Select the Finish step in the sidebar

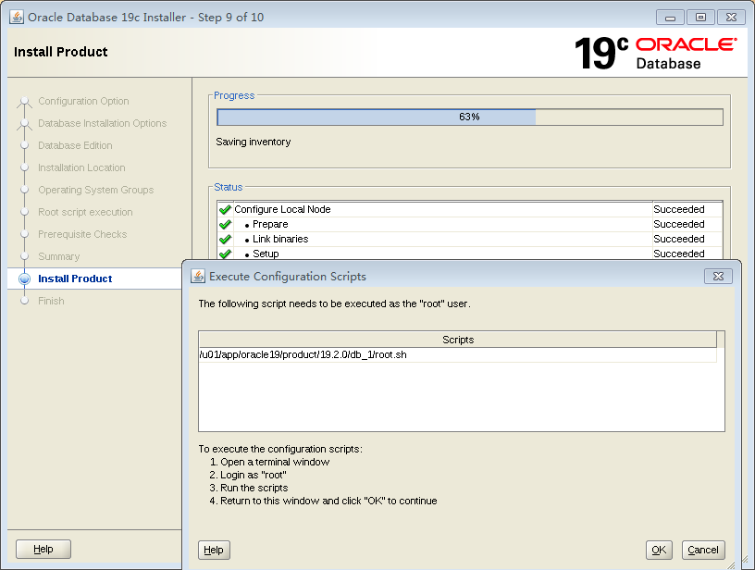51,301
